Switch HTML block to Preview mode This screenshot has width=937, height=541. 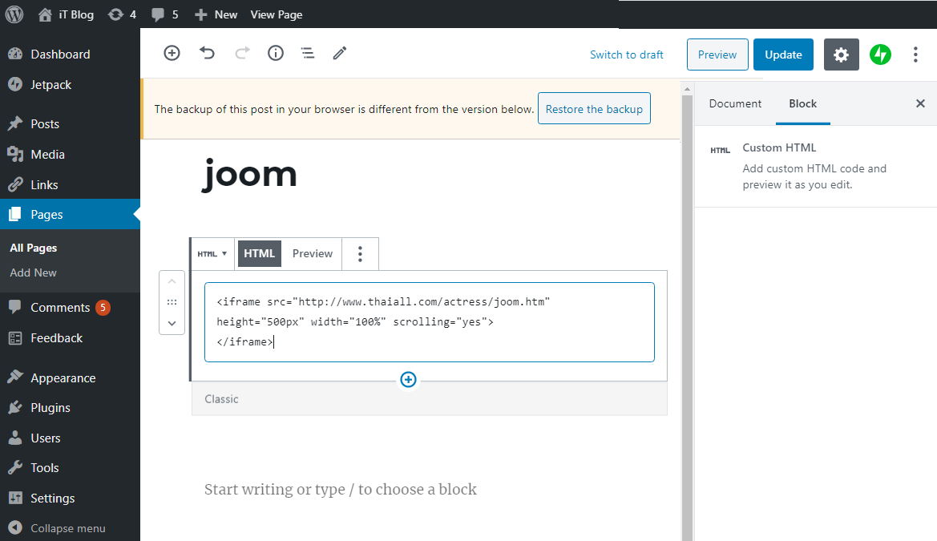pos(312,253)
